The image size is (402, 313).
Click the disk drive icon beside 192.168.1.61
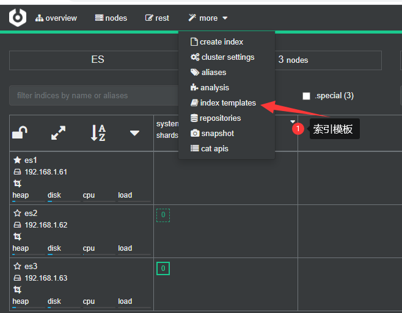[17, 172]
